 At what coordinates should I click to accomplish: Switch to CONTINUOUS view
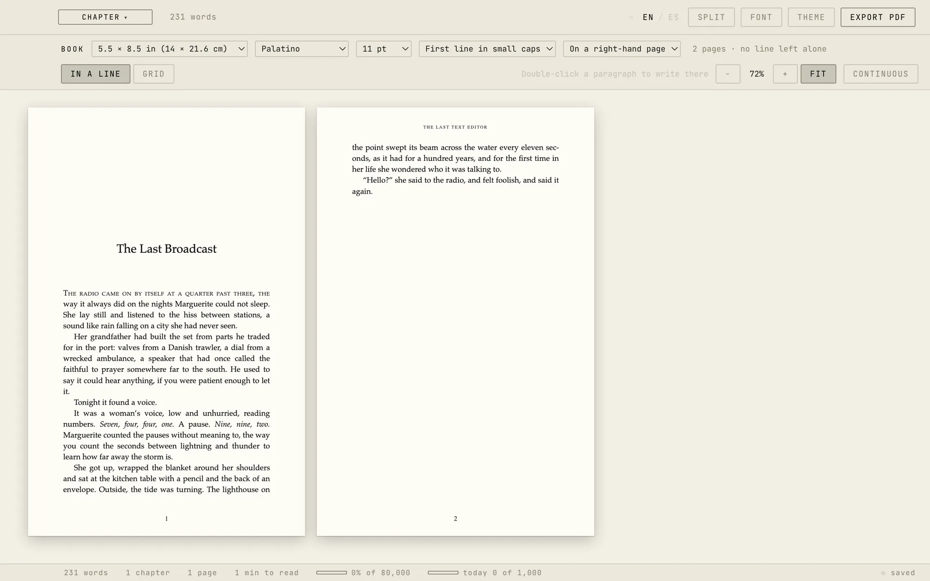(880, 74)
